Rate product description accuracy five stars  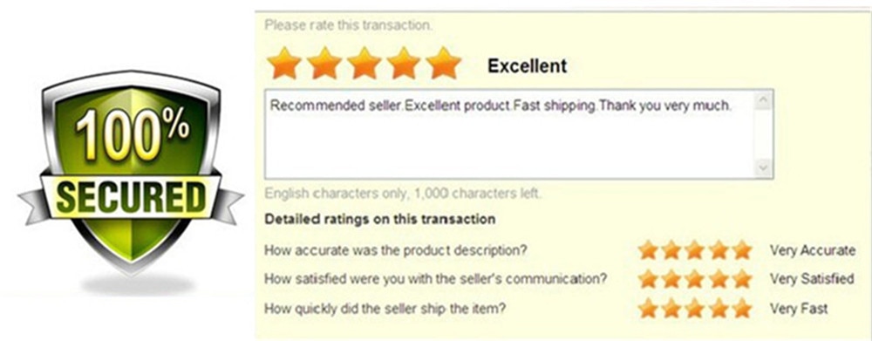click(x=742, y=249)
